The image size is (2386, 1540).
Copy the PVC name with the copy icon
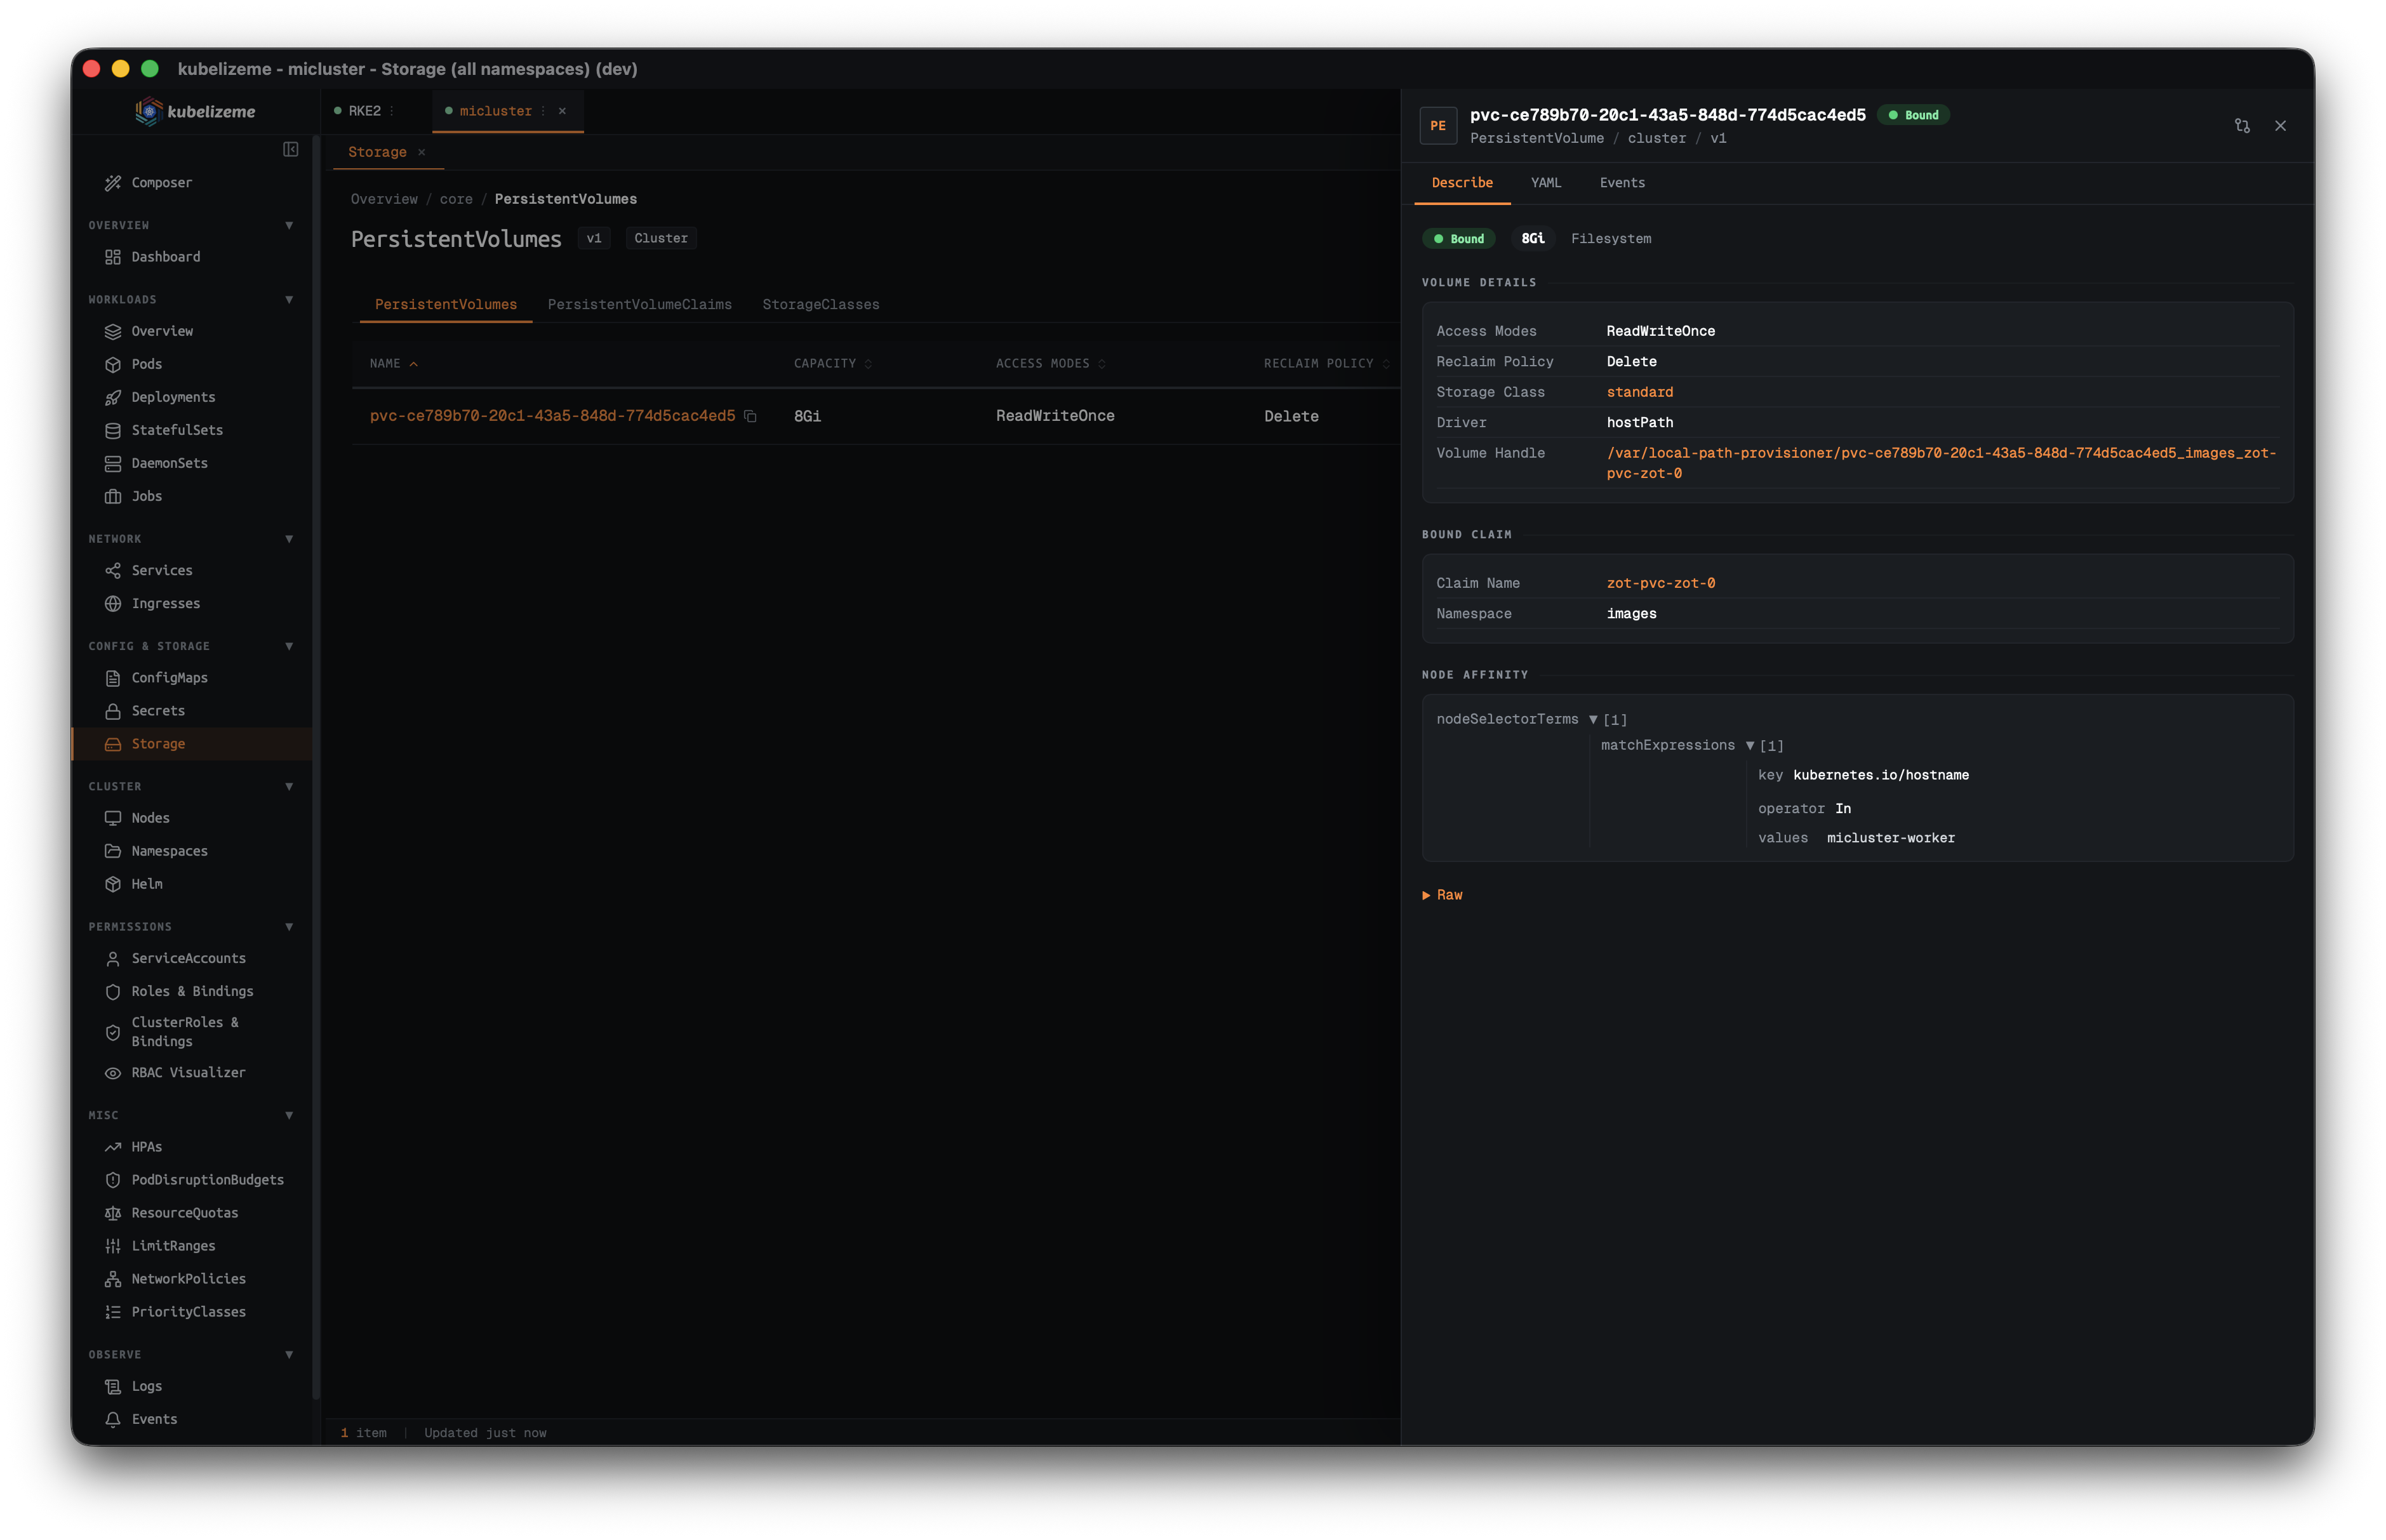tap(750, 416)
